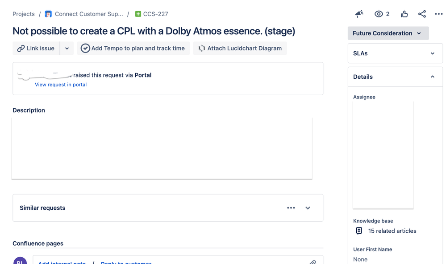The width and height of the screenshot is (446, 264).
Task: Go to the Projects breadcrumb
Action: coord(24,14)
